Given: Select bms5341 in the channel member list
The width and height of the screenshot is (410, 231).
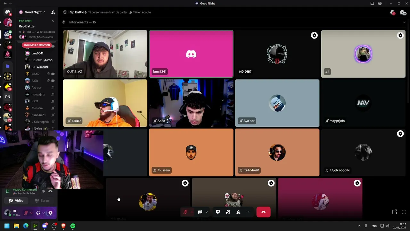Looking at the screenshot, I should pos(39,53).
